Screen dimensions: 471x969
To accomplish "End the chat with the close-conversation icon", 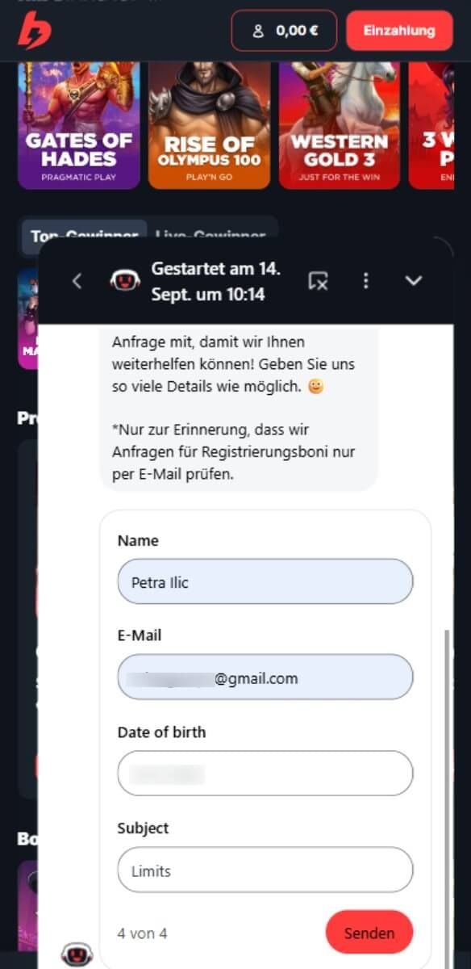I will tap(319, 281).
